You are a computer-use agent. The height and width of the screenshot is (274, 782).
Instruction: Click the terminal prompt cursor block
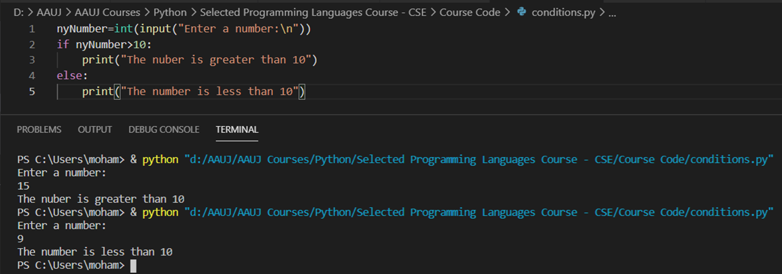coord(133,266)
